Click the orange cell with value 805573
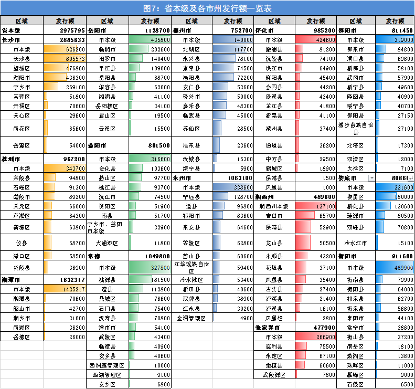 (x=65, y=58)
